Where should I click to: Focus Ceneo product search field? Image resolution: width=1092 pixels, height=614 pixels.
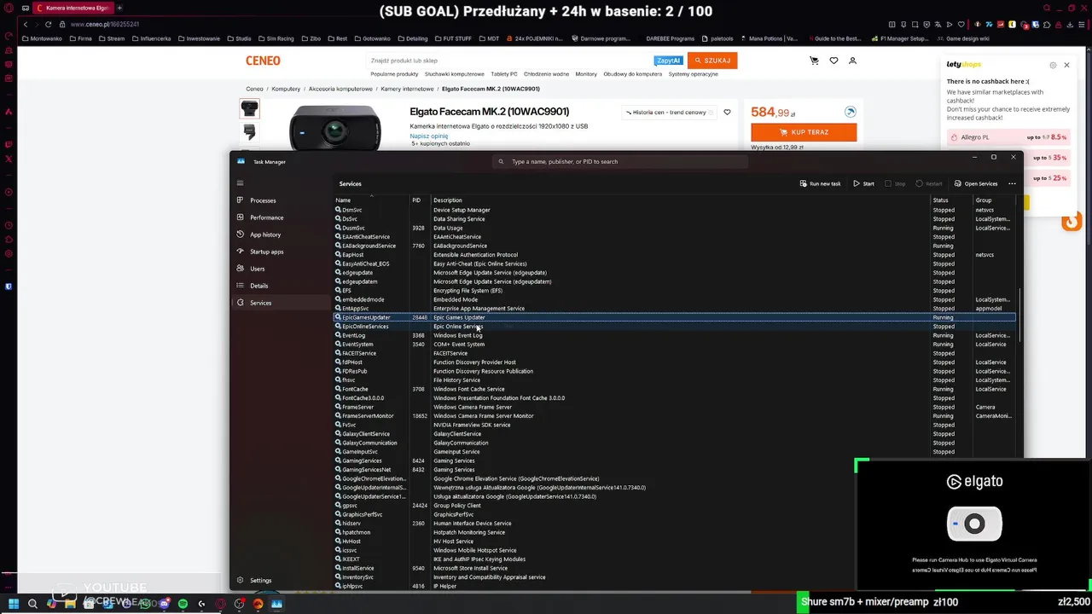510,61
